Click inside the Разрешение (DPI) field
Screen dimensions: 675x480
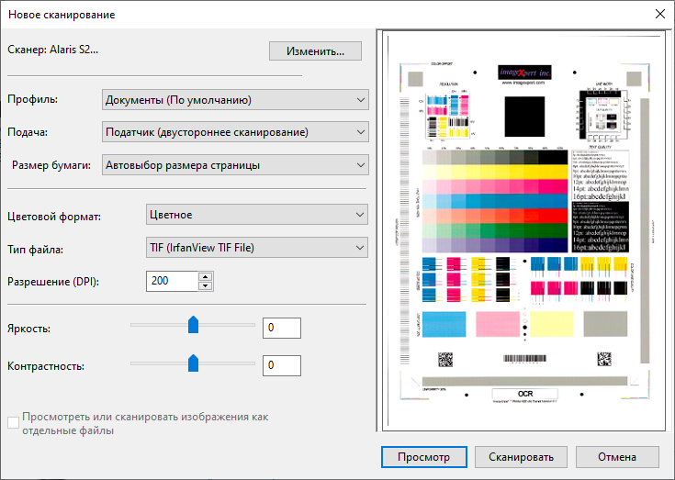tap(172, 281)
